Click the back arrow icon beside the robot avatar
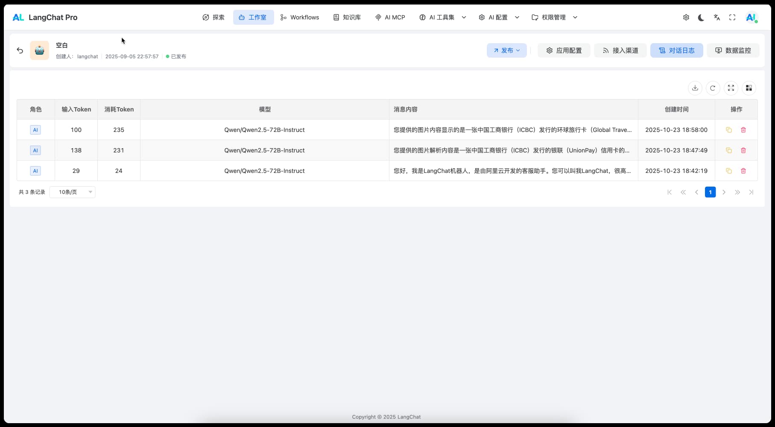This screenshot has width=775, height=427. [20, 50]
